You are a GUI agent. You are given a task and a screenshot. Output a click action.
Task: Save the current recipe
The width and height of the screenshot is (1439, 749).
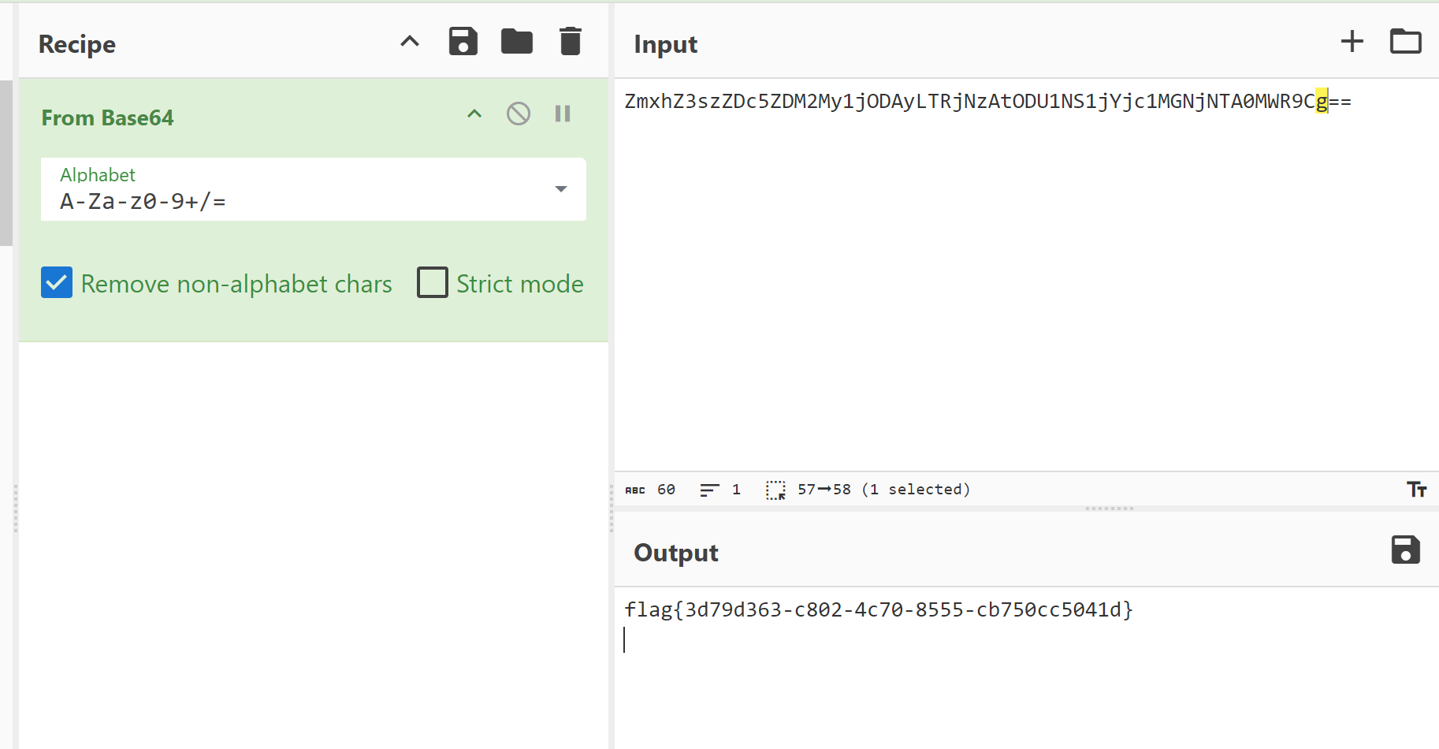[463, 41]
